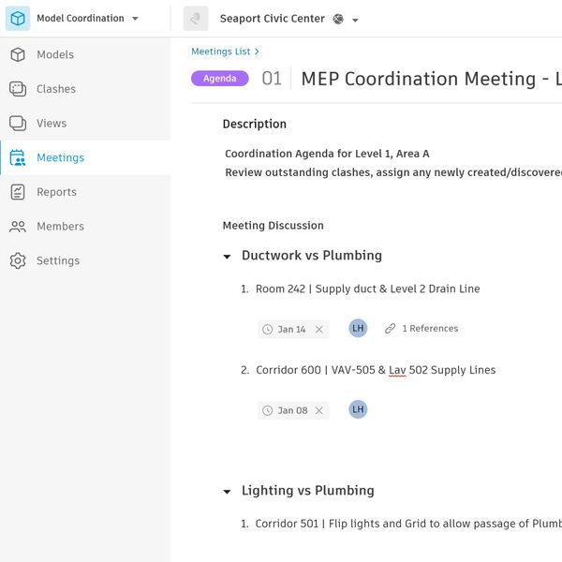562x562 pixels.
Task: Remove the Jan 14 due date
Action: (318, 330)
